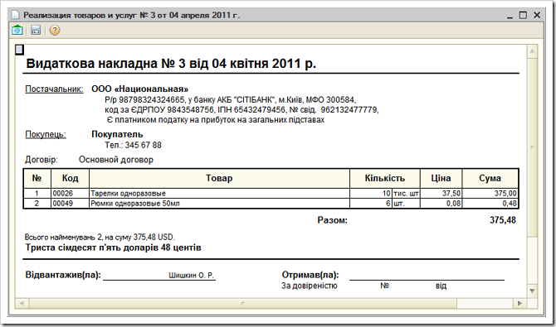Click the document icon in the title bar
The image size is (556, 327).
pyautogui.click(x=15, y=15)
